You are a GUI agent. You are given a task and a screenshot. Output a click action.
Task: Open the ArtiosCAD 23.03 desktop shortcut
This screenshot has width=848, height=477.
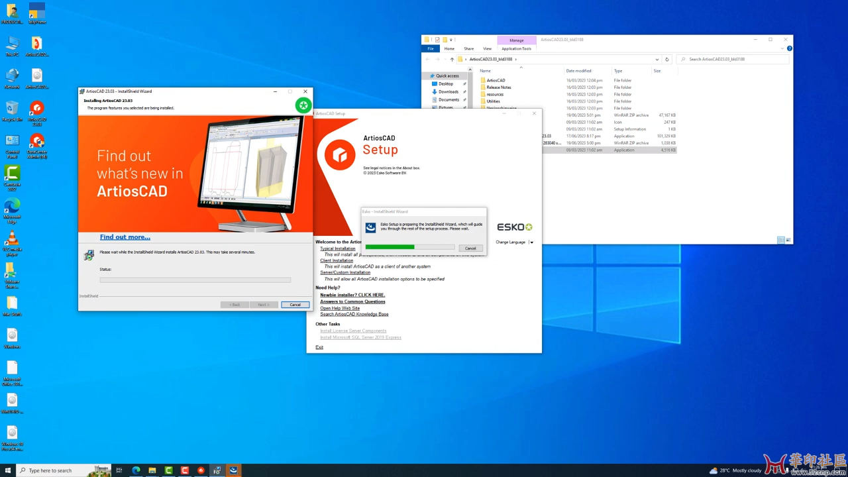[x=37, y=110]
